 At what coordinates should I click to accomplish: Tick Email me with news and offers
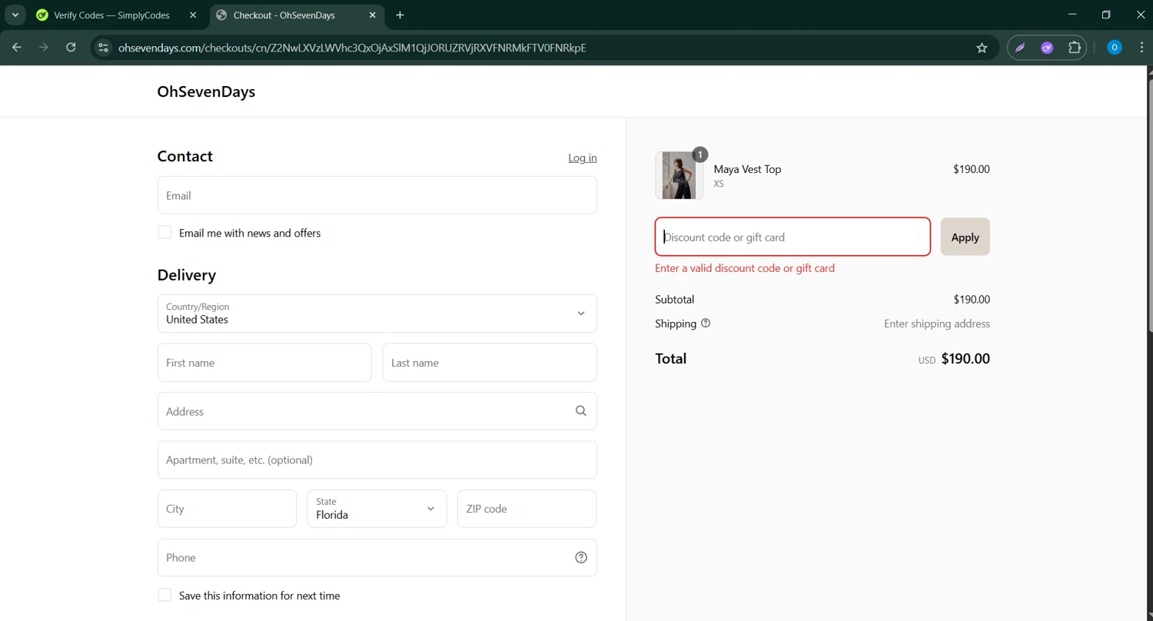coord(164,232)
